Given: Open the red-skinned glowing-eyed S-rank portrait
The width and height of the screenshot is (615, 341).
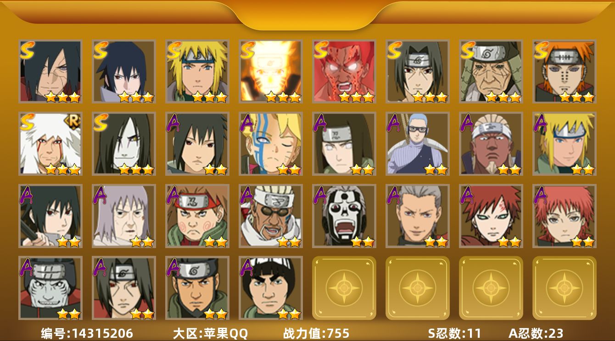Looking at the screenshot, I should 344,71.
